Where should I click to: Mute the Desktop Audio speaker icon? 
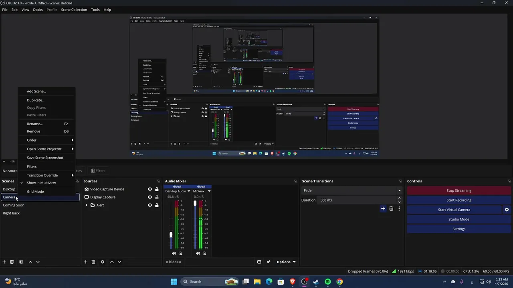174,253
